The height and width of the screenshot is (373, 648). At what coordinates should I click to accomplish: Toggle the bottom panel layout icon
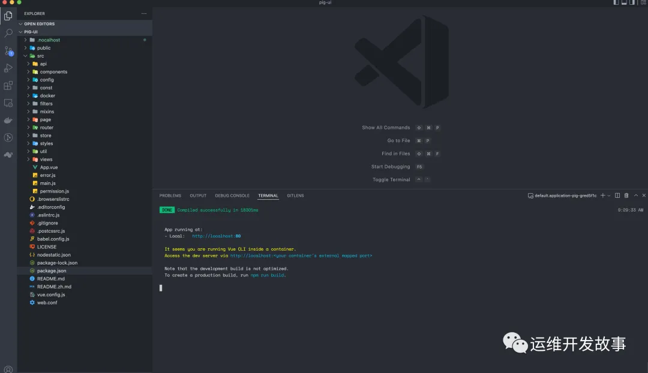(x=624, y=2)
